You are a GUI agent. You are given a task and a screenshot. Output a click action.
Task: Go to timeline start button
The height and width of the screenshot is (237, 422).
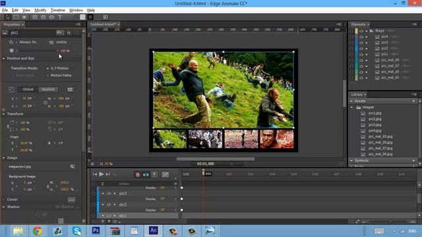pos(95,174)
